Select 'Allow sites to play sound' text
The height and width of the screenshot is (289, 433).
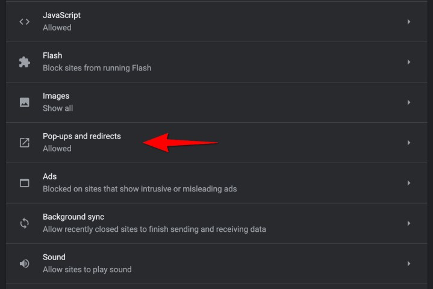point(87,270)
